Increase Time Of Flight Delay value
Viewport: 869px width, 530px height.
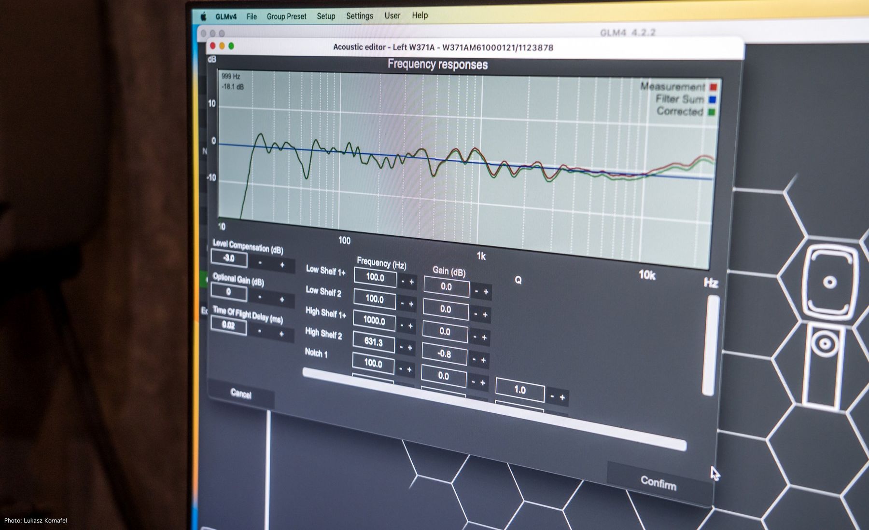[x=281, y=334]
